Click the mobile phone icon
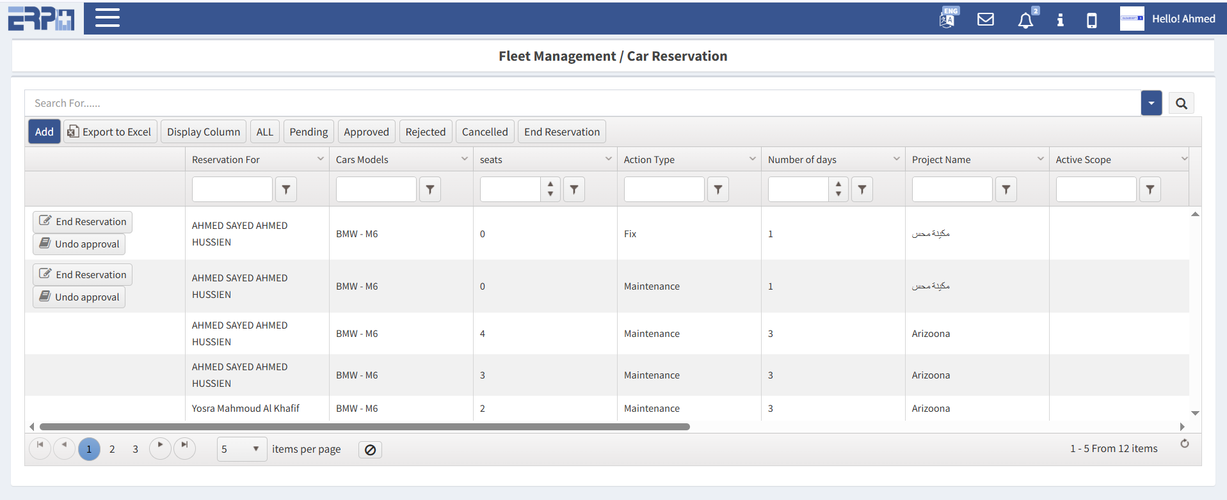The width and height of the screenshot is (1227, 500). coord(1092,20)
